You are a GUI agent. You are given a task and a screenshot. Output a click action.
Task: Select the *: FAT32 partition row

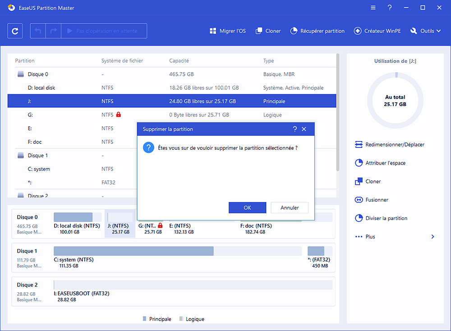click(x=72, y=182)
